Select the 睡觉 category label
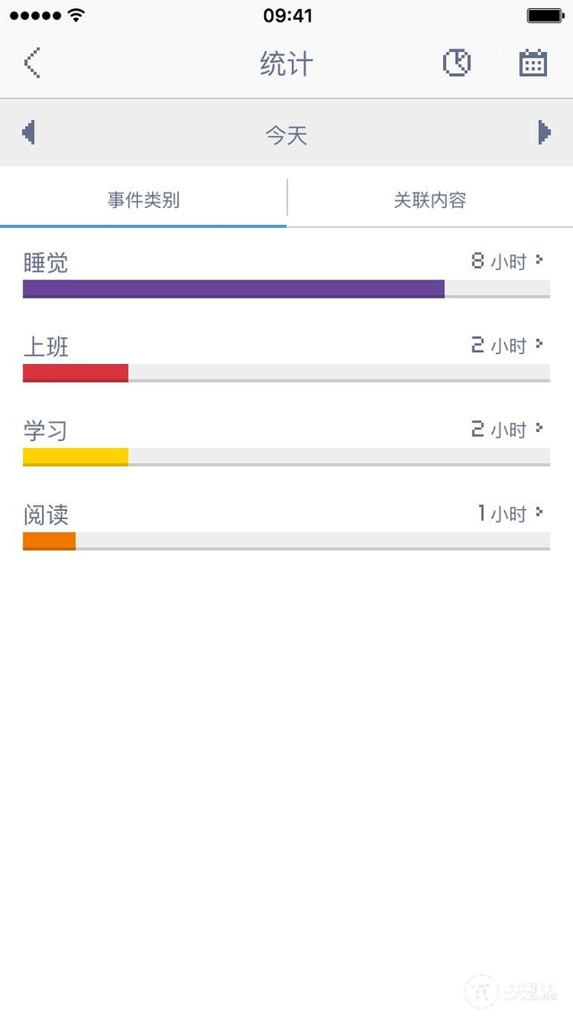573x1020 pixels. point(46,263)
